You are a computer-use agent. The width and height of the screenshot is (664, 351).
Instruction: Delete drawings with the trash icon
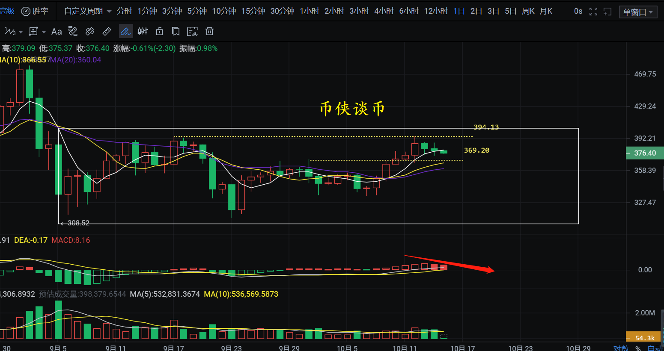tap(209, 31)
